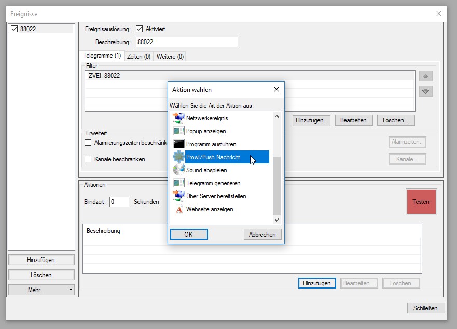Choose the Popup anzeigen icon

(x=178, y=131)
